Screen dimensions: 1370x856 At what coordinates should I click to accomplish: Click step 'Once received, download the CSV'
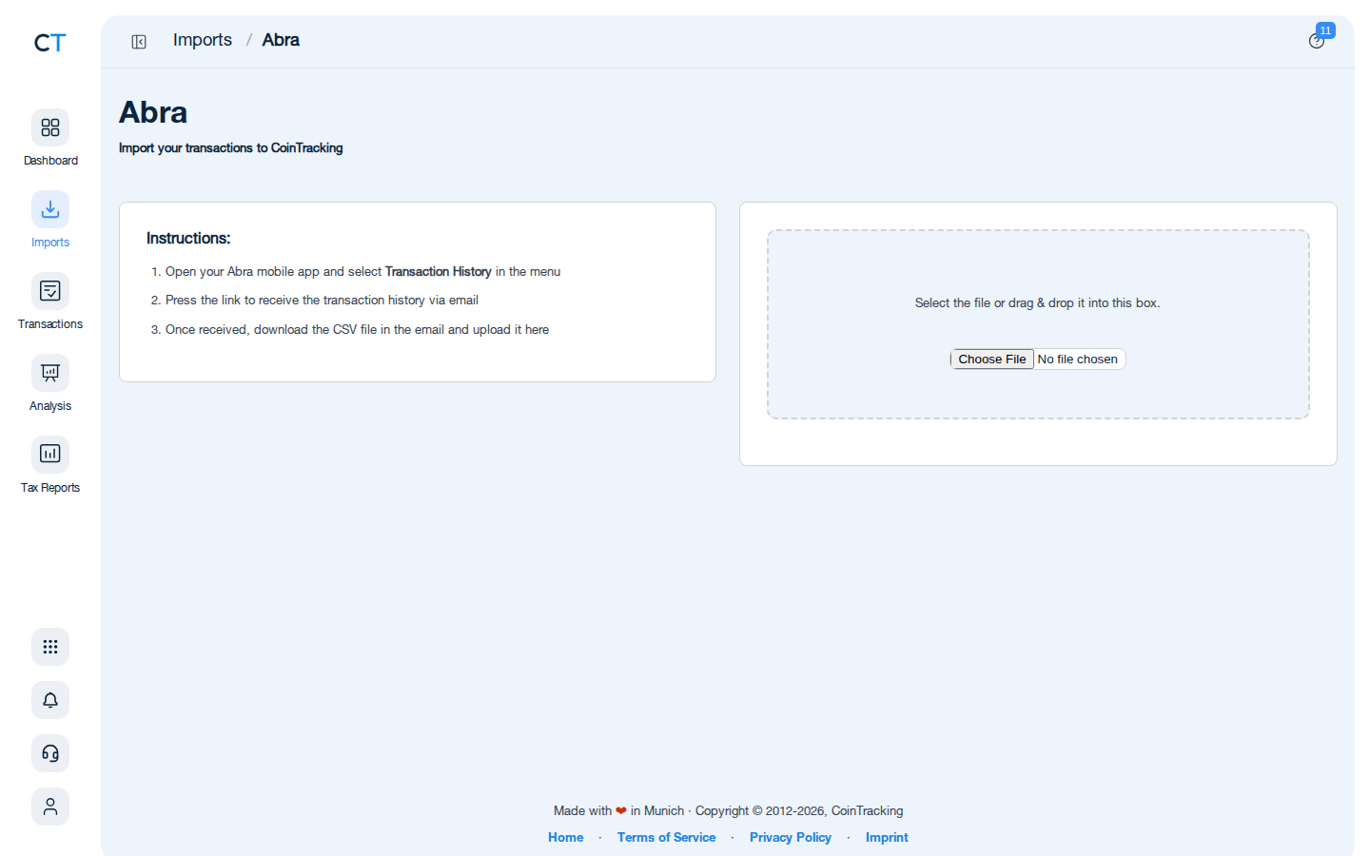click(x=357, y=329)
